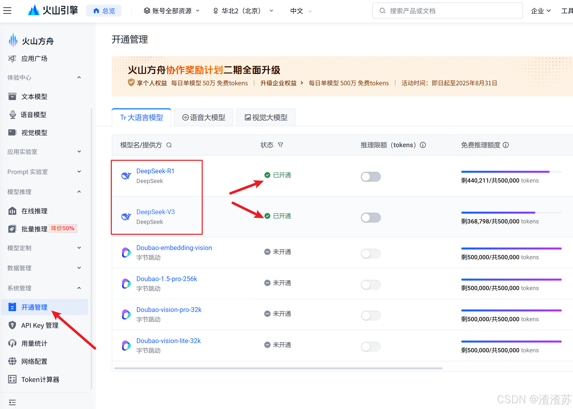This screenshot has height=409, width=573.
Task: Open the 账号全部资源 dropdown
Action: [x=171, y=11]
